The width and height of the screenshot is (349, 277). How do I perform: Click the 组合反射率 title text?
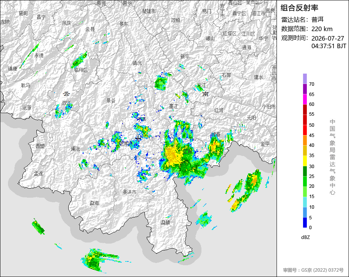(x=299, y=8)
